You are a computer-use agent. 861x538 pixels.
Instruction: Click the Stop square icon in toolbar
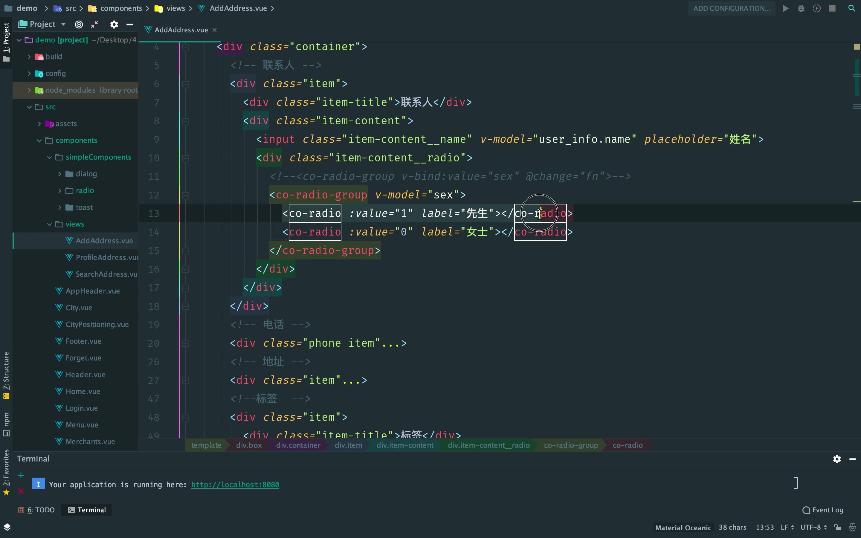coord(832,8)
